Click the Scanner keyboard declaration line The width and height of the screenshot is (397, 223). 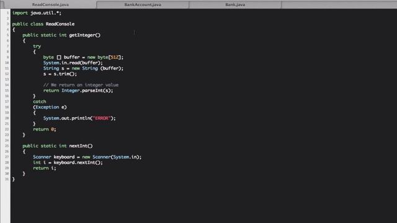[x=87, y=157]
